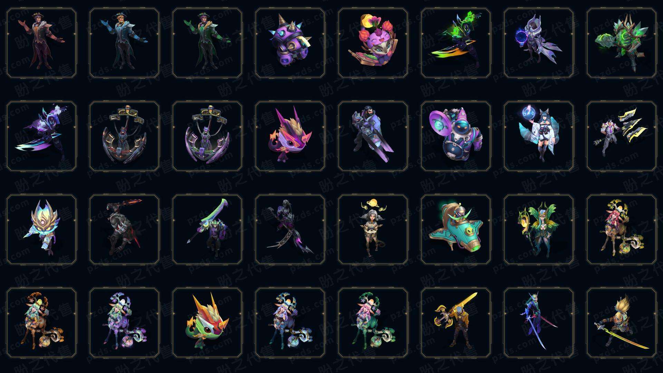Click the pink flower cat companion icon
663x373 pixels.
tap(373, 43)
